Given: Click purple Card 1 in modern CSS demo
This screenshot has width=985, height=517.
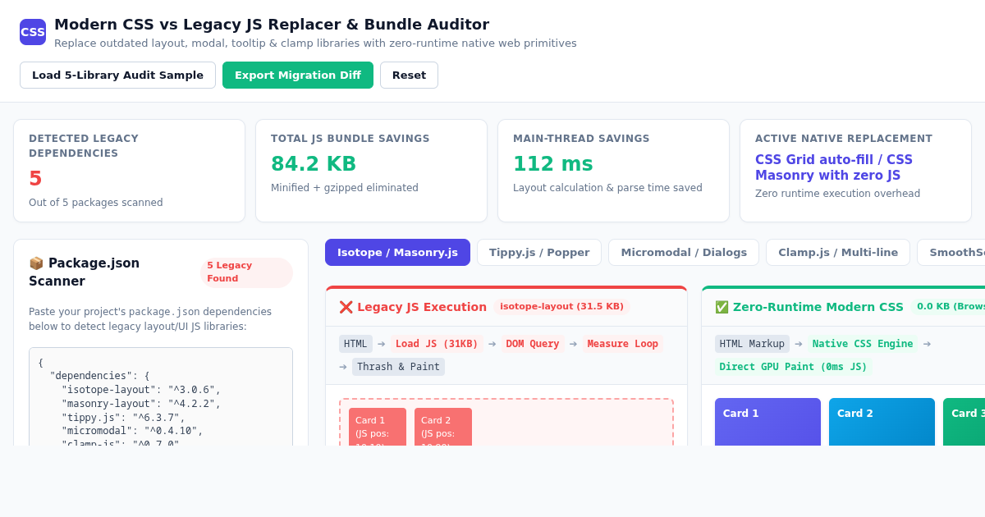Looking at the screenshot, I should coord(767,422).
